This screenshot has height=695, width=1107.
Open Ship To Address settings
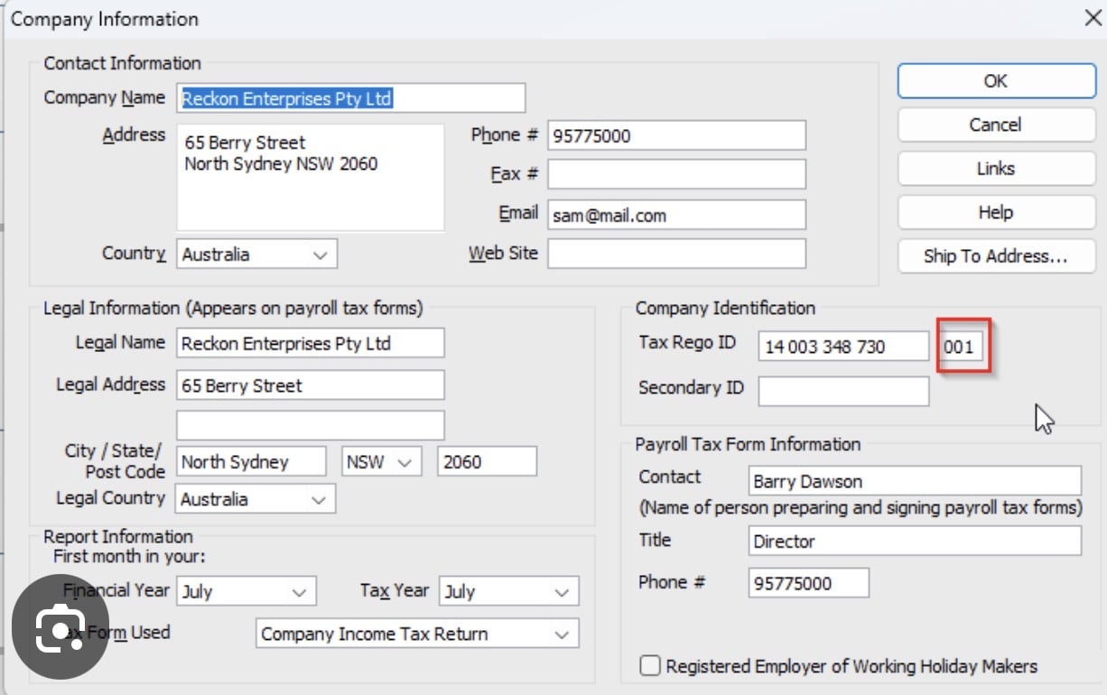coord(996,256)
